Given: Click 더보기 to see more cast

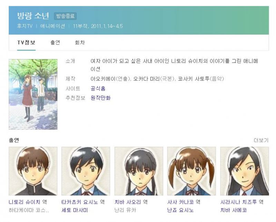Looking at the screenshot, I should click(x=261, y=140).
